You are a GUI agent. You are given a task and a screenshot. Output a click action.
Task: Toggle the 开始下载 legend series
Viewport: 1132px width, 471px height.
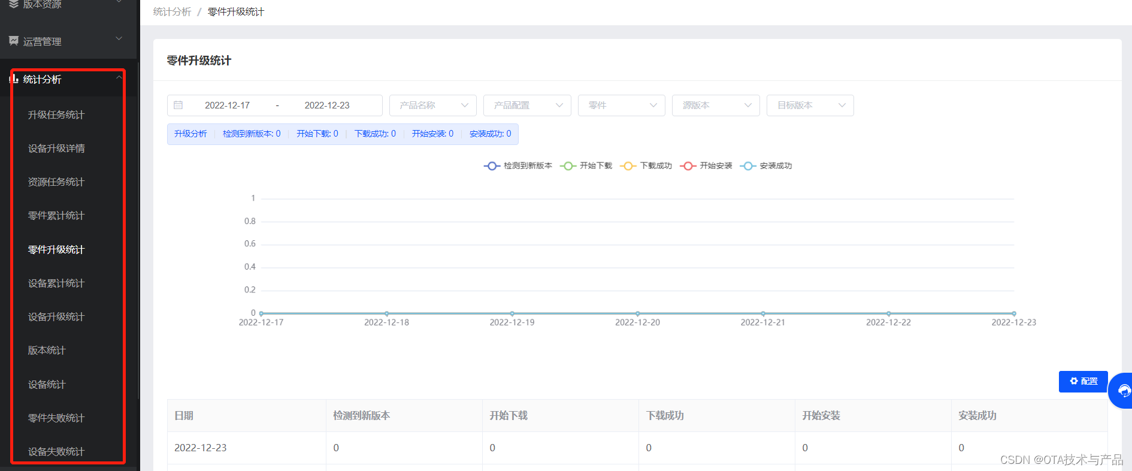[x=586, y=166]
